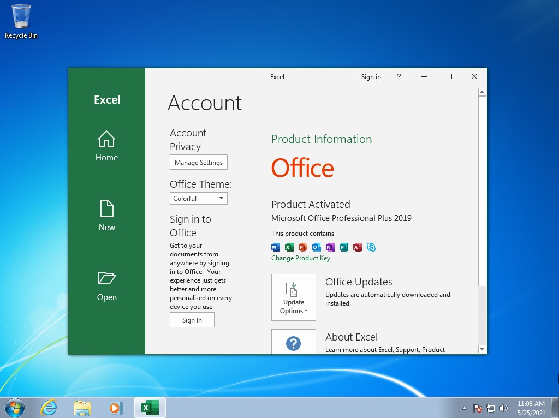Image resolution: width=559 pixels, height=418 pixels.
Task: Open the Action Center flag in system tray
Action: point(477,408)
